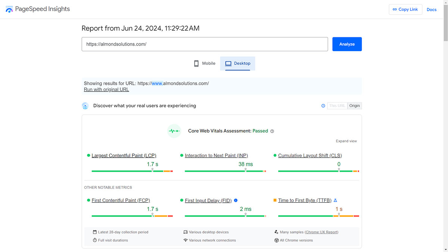
Task: Open Interaction to Next Paint (INP) link
Action: pos(217,156)
